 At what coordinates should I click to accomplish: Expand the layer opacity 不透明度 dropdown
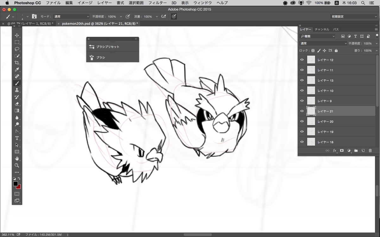(x=377, y=44)
